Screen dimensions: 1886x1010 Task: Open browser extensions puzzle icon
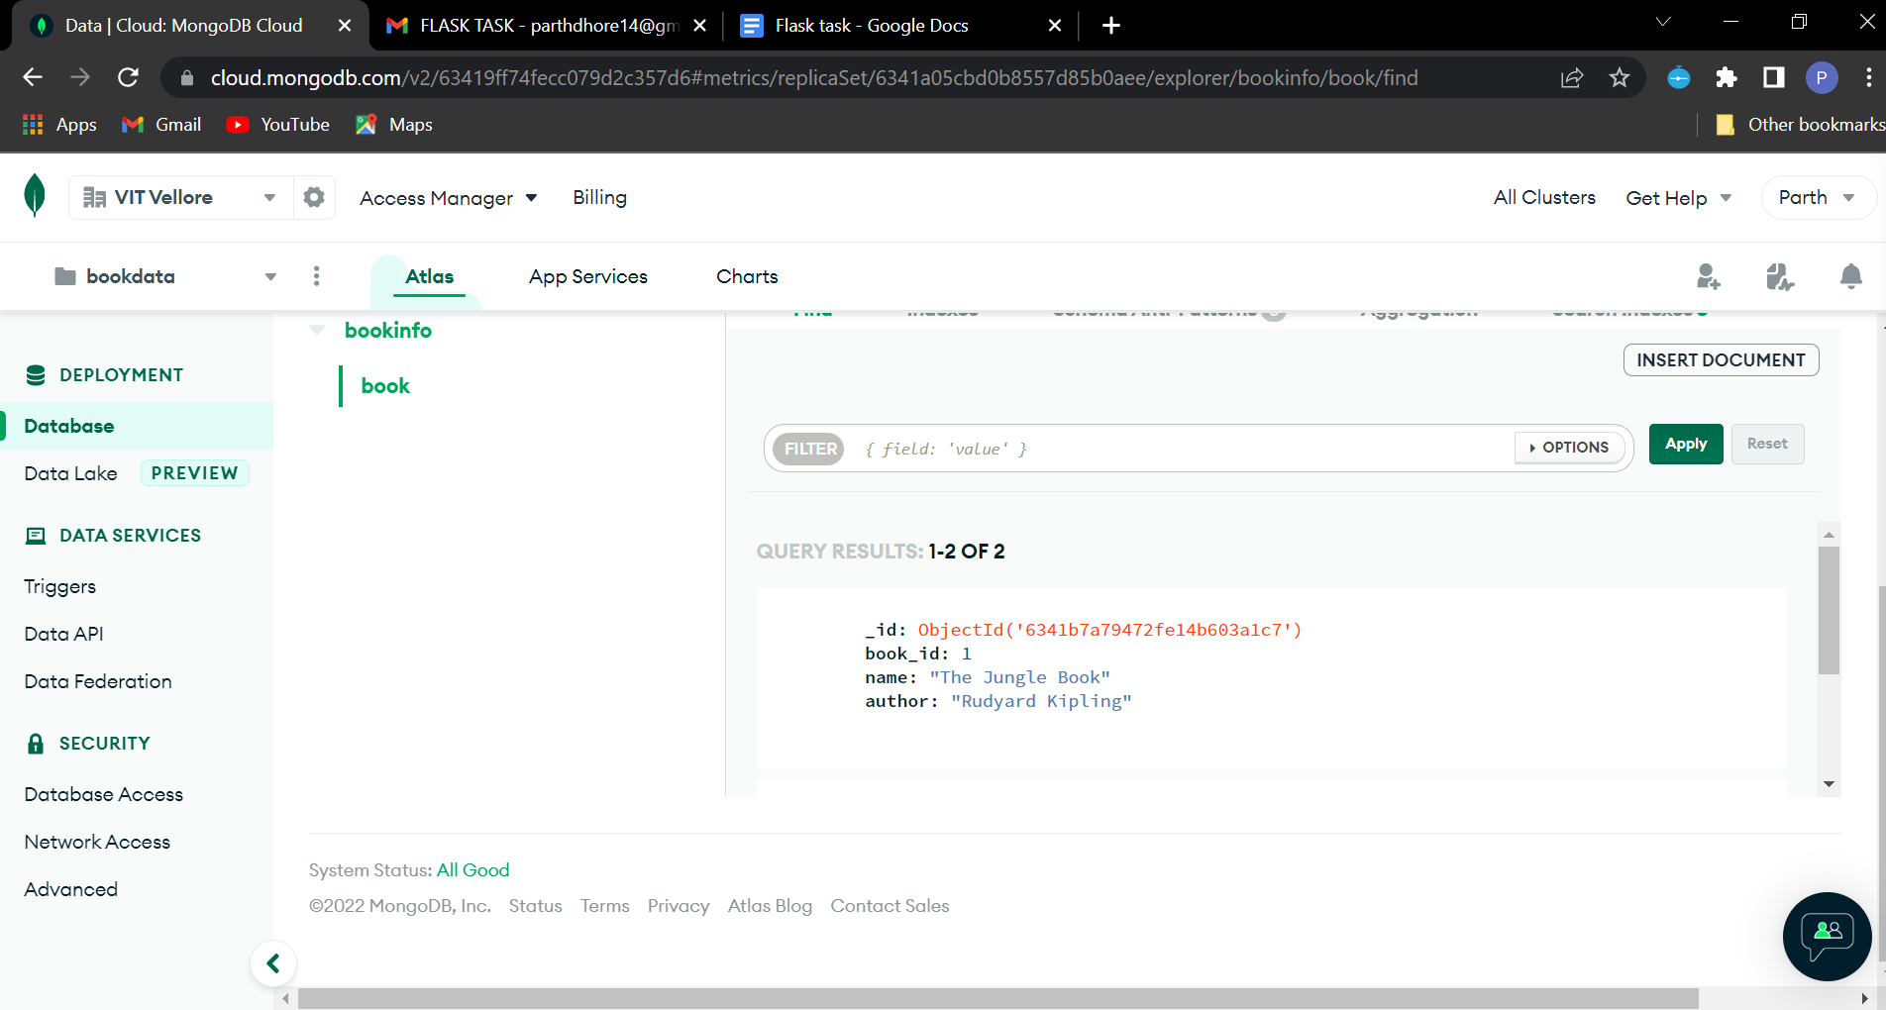click(x=1727, y=77)
